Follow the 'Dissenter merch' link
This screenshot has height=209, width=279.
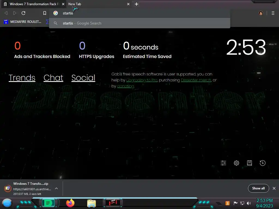point(196,80)
